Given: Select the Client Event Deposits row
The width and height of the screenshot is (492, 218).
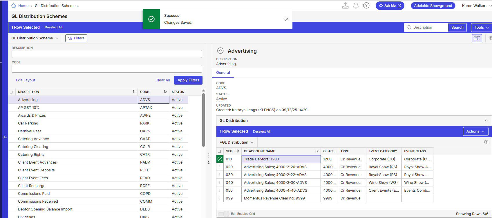Looking at the screenshot, I should coord(98,170).
